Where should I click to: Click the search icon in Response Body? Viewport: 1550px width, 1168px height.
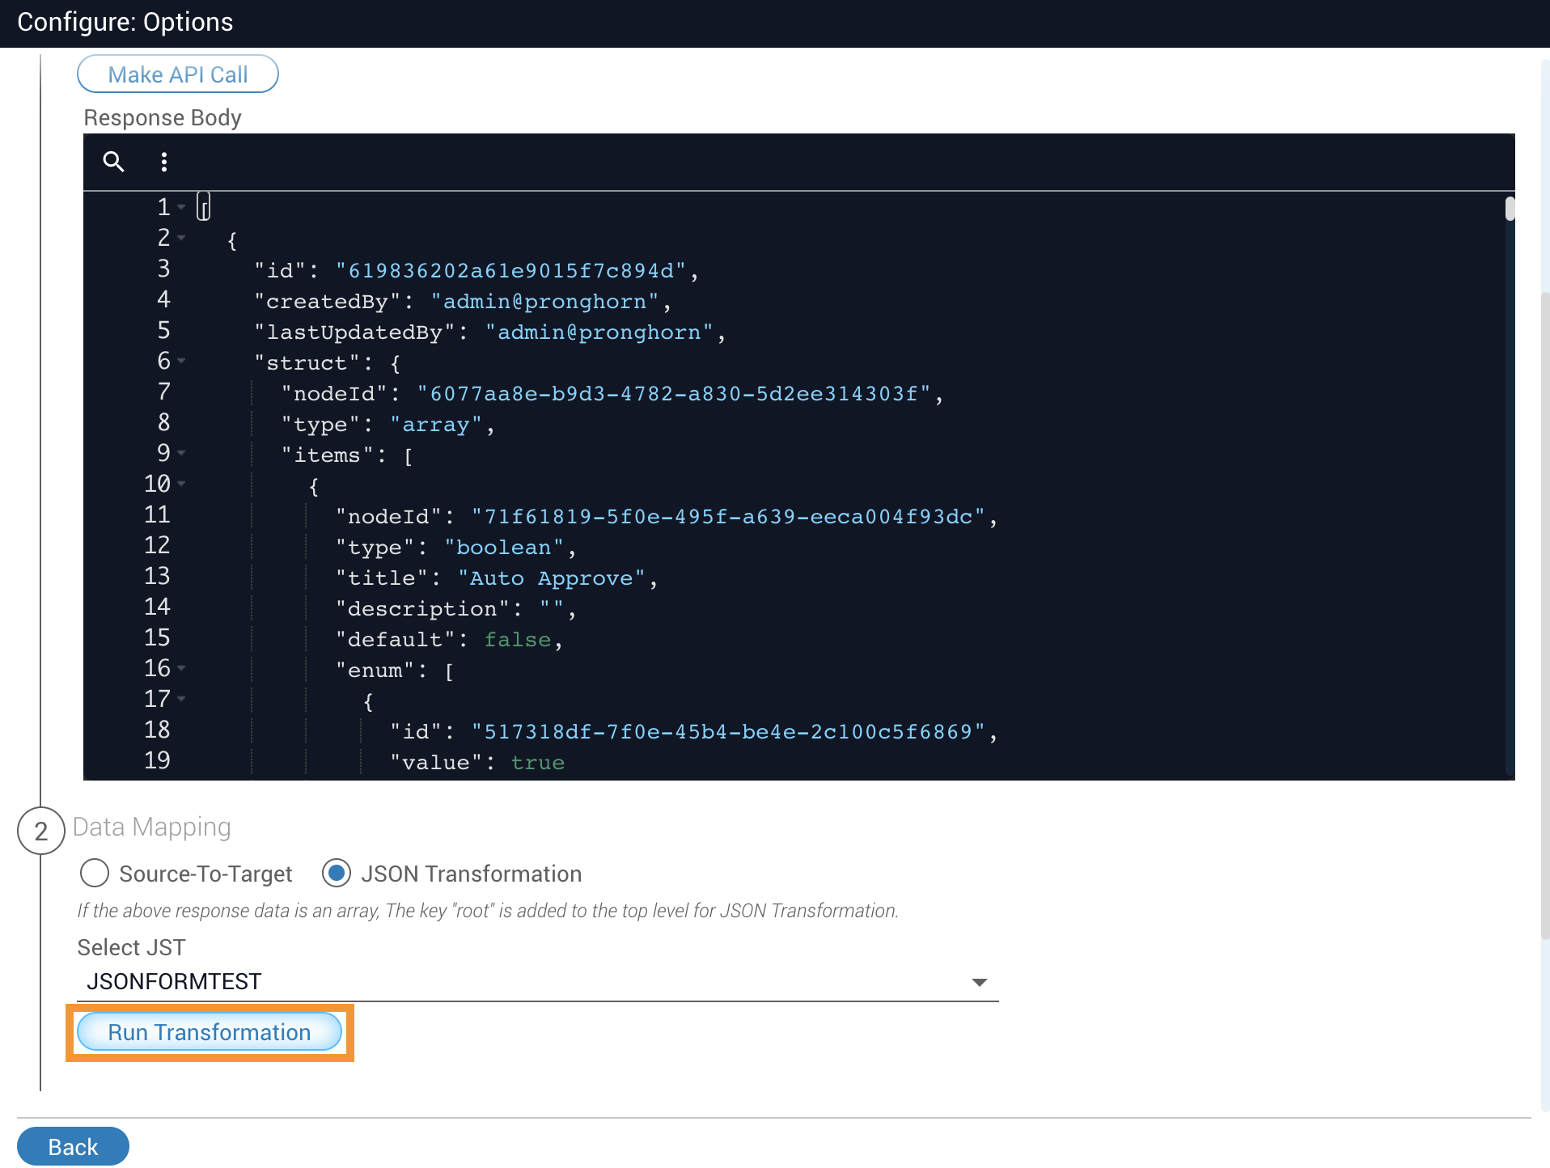(113, 162)
